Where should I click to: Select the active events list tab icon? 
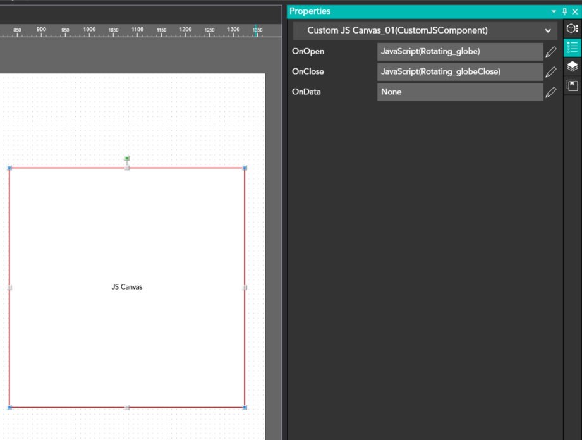[572, 48]
